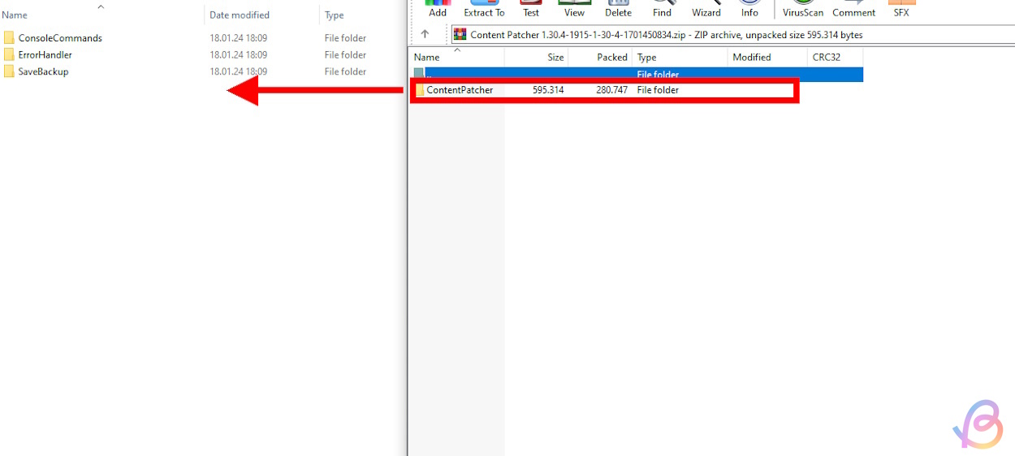Open the View tool in toolbar
This screenshot has width=1015, height=456.
pyautogui.click(x=574, y=8)
